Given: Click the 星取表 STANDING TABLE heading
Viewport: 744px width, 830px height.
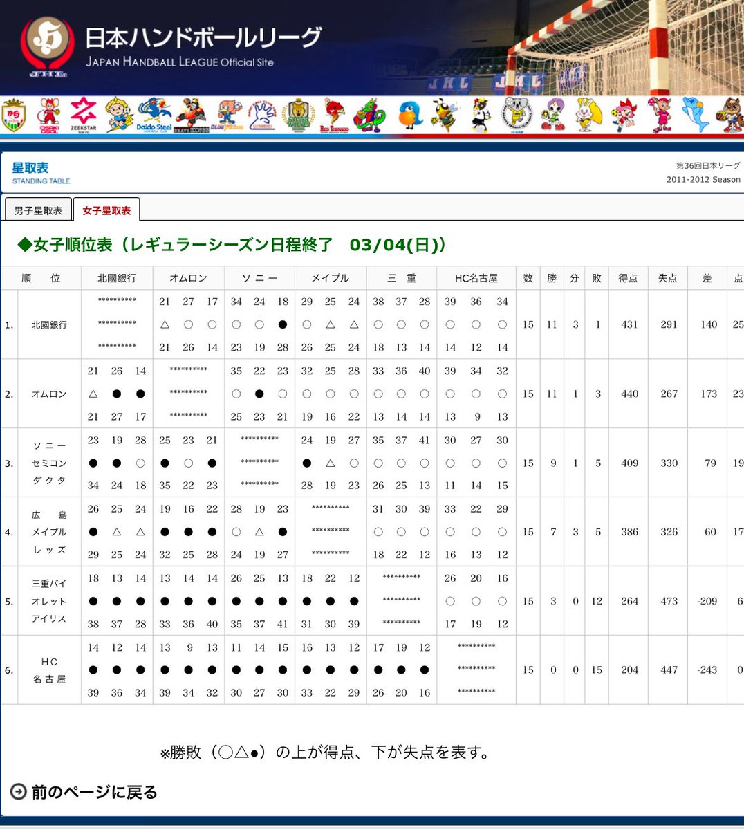Looking at the screenshot, I should [41, 172].
